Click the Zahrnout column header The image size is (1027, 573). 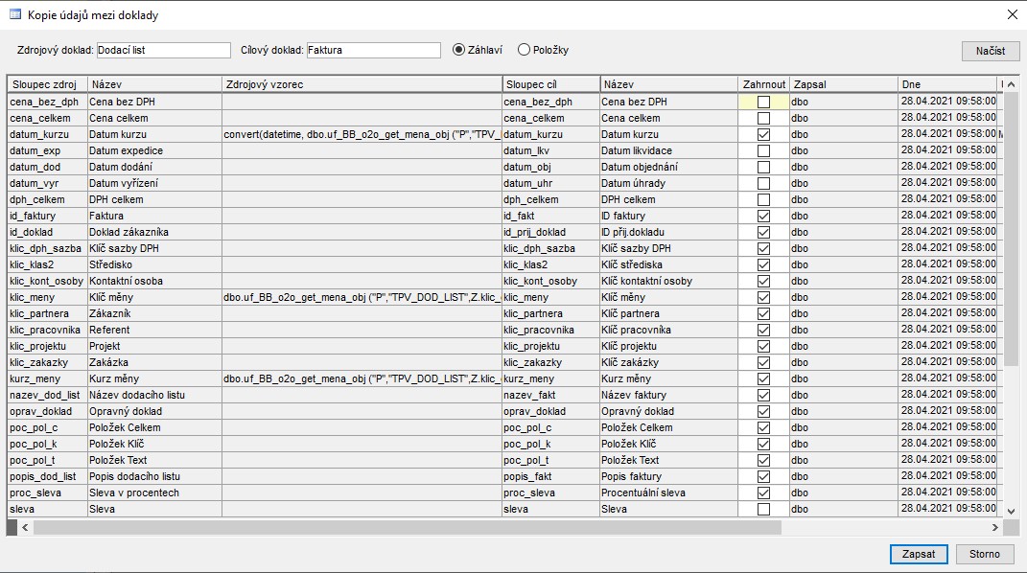coord(763,84)
